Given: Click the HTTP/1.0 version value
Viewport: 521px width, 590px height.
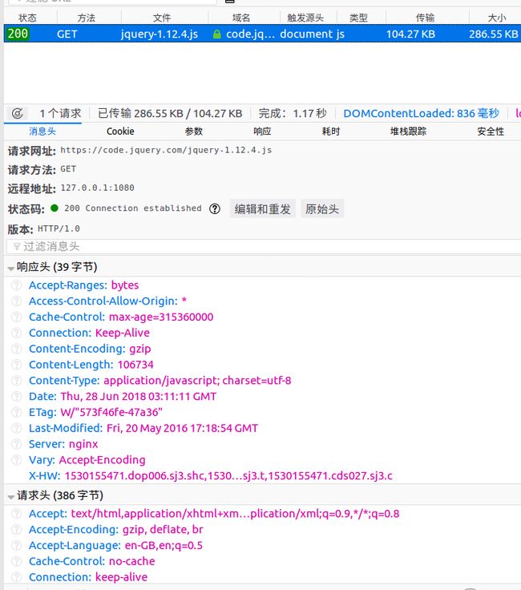Looking at the screenshot, I should point(59,228).
